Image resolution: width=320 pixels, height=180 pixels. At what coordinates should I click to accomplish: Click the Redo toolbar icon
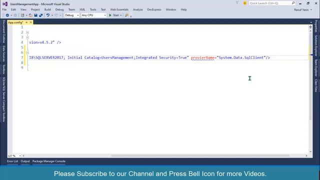point(56,15)
